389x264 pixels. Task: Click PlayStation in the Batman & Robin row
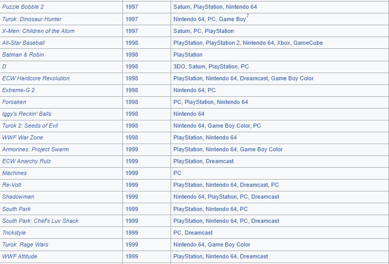(x=188, y=55)
